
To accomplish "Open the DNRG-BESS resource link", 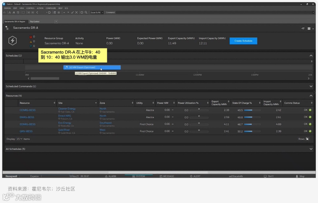I will coord(27,117).
